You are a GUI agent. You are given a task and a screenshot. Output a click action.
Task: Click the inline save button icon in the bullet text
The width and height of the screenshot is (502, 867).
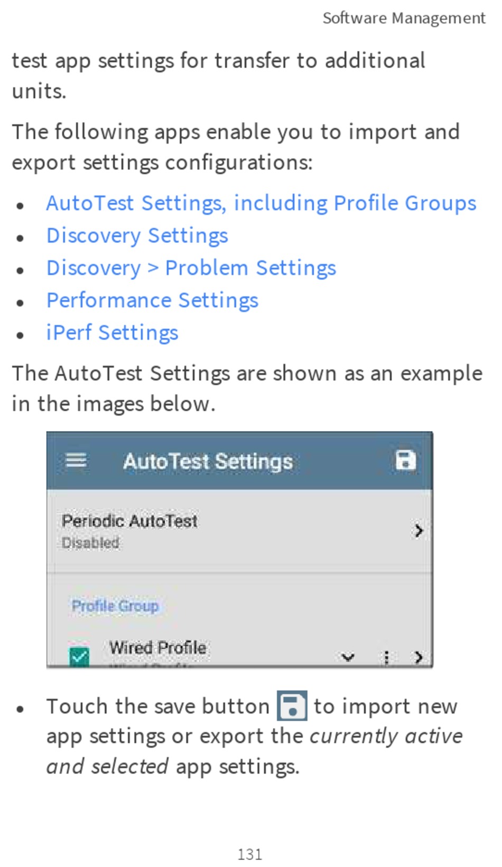click(x=292, y=706)
